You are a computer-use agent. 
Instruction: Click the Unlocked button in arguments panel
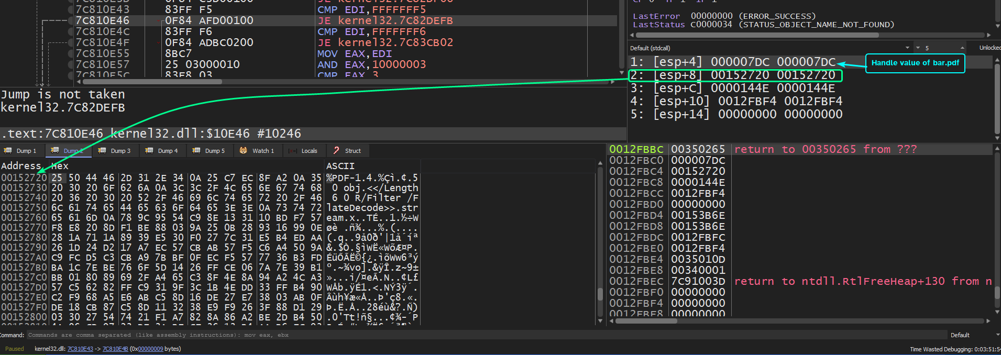[989, 48]
